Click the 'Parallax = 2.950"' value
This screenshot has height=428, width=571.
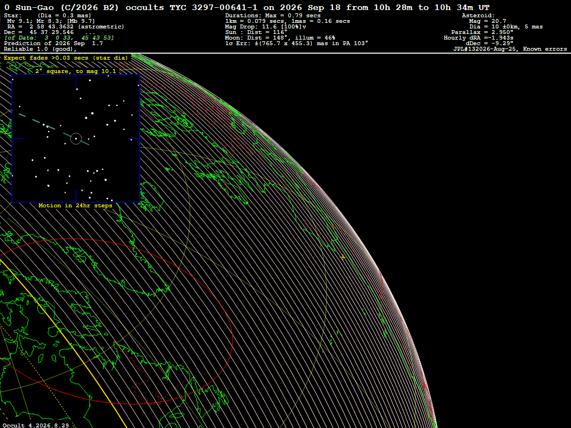(x=482, y=32)
